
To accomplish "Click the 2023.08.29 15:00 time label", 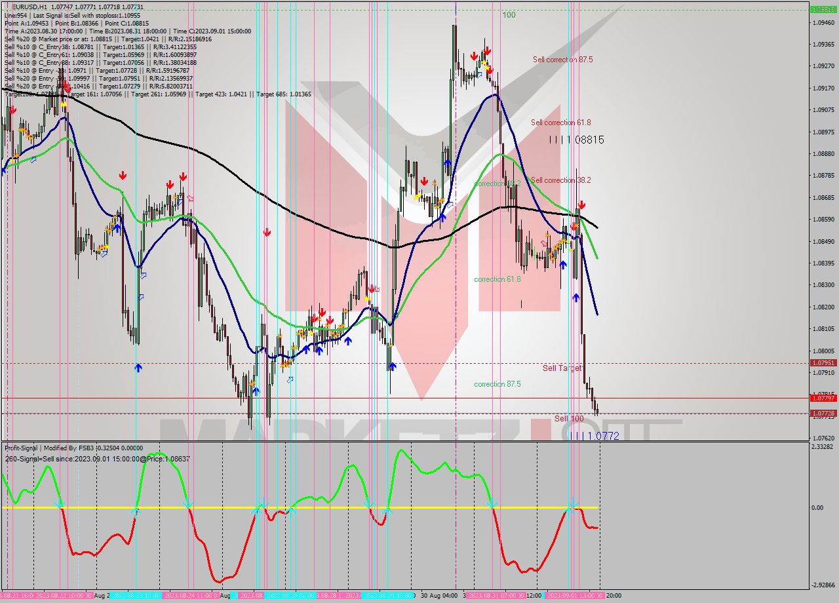I will click(389, 596).
